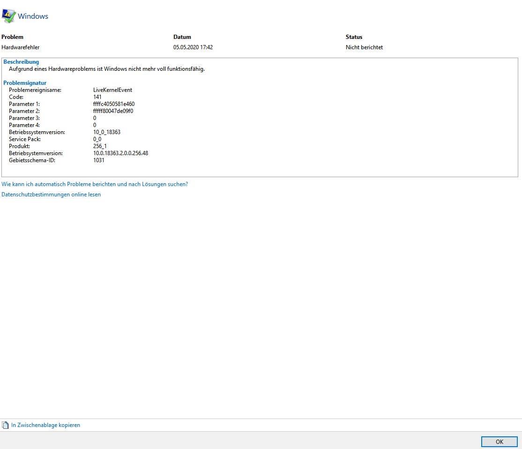Select the 'Nicht berichtet' status text
522x449 pixels.
pyautogui.click(x=364, y=47)
